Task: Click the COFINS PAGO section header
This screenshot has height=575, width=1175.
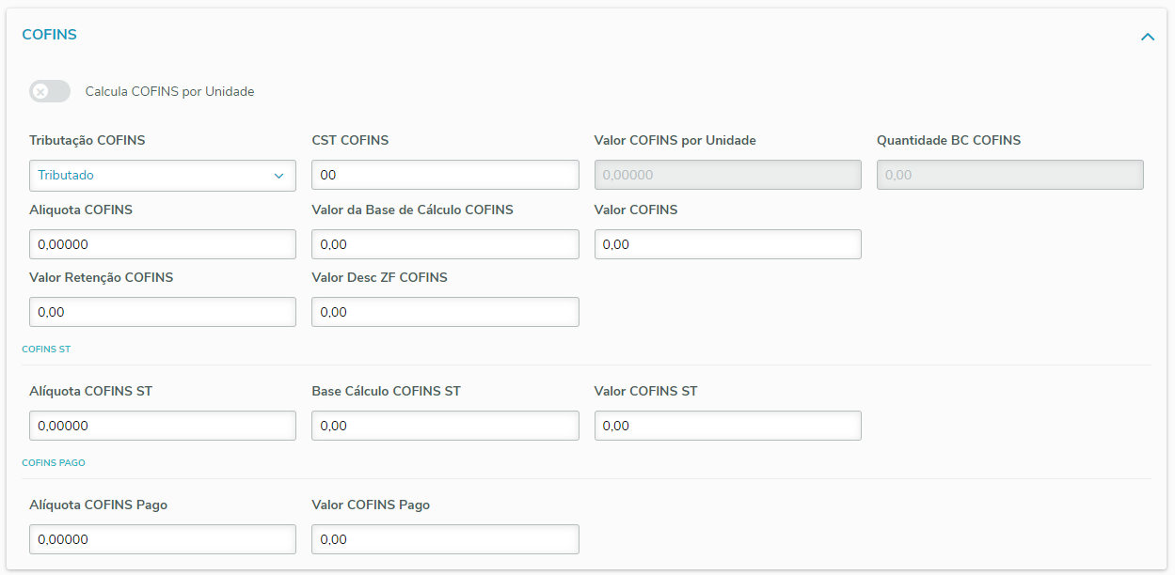Action: (54, 463)
